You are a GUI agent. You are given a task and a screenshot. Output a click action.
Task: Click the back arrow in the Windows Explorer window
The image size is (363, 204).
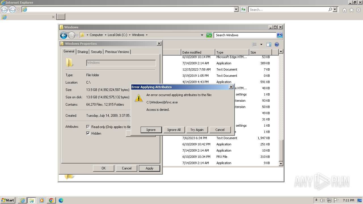coord(64,35)
